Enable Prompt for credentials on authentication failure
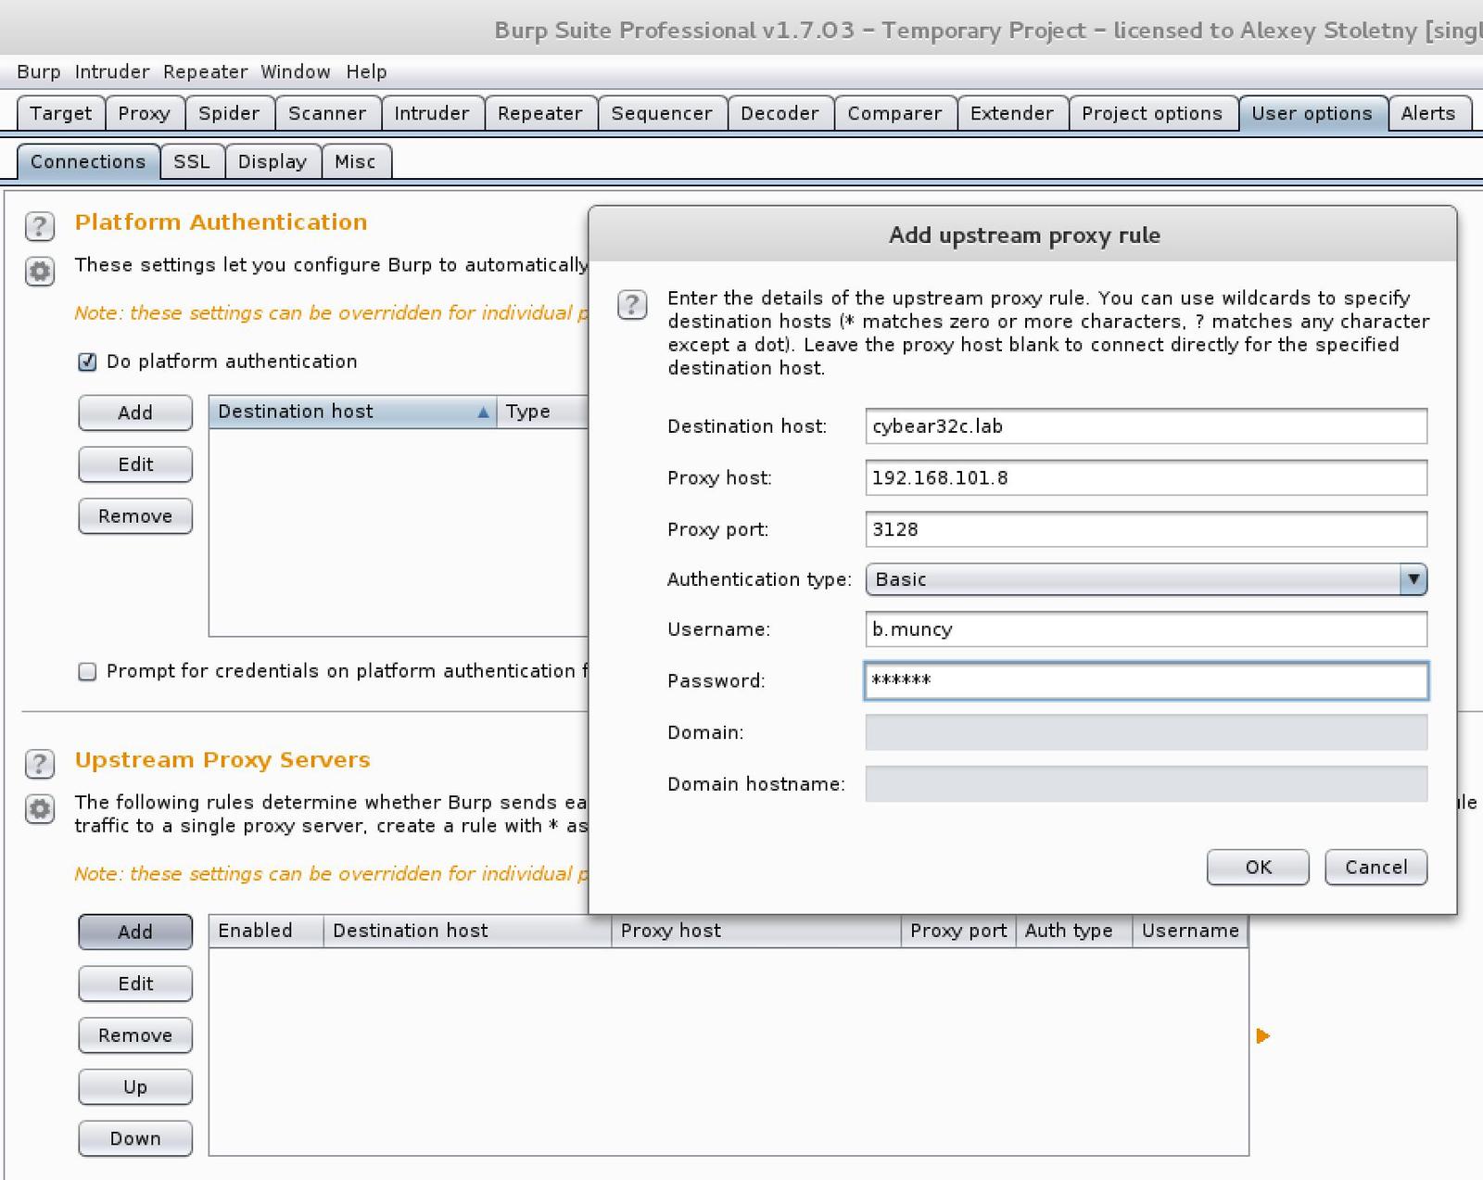This screenshot has width=1483, height=1180. coord(87,671)
